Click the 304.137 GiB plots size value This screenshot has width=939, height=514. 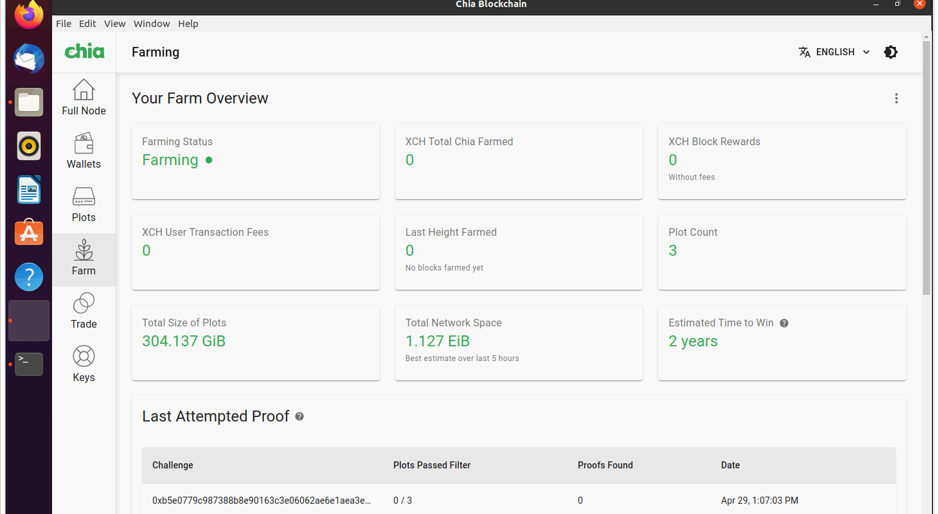coord(184,341)
